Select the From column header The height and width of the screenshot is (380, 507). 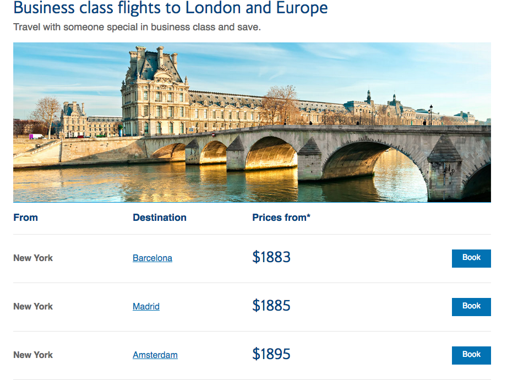tap(25, 218)
